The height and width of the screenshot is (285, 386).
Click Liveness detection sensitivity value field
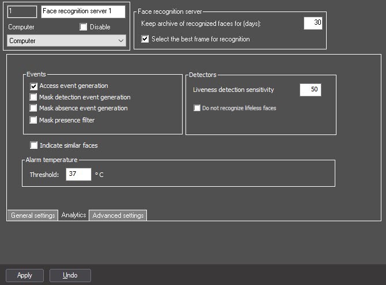click(311, 90)
